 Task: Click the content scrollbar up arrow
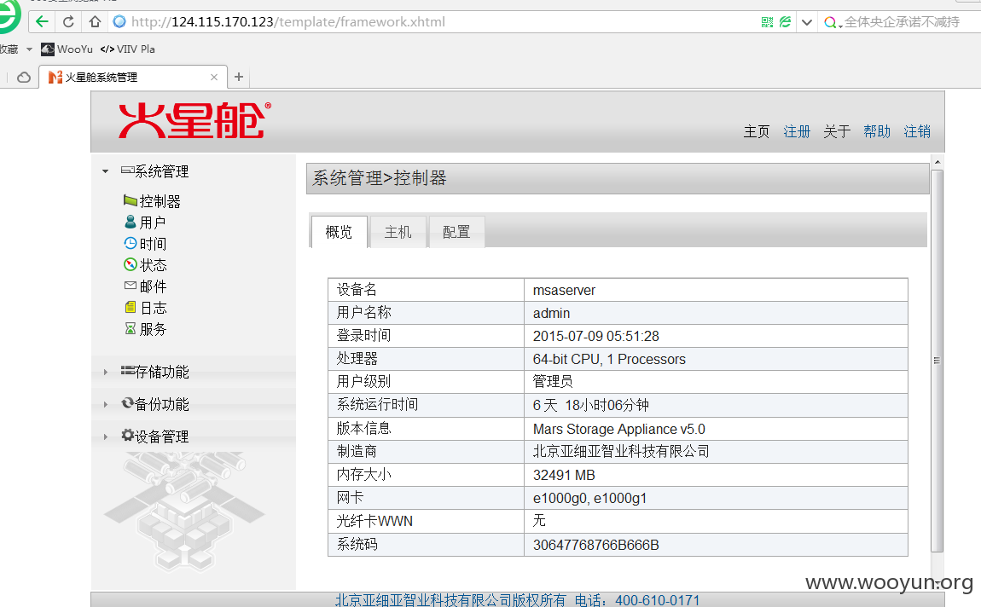937,162
